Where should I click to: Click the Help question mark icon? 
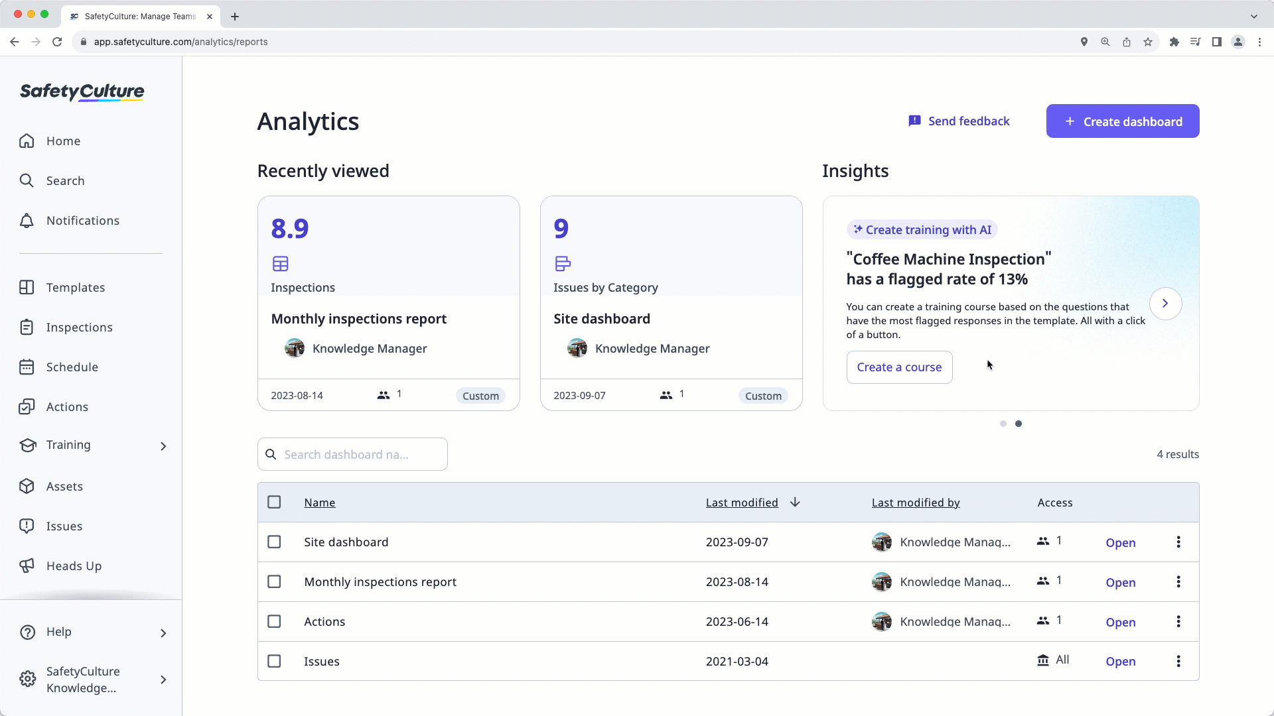[27, 632]
